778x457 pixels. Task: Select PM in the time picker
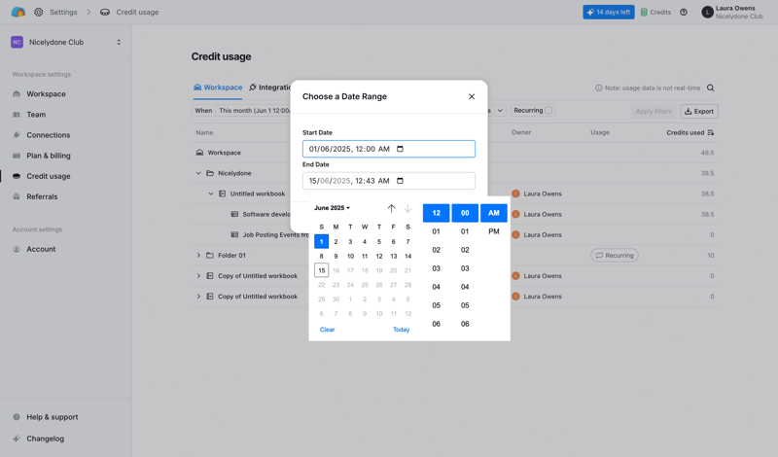(494, 231)
